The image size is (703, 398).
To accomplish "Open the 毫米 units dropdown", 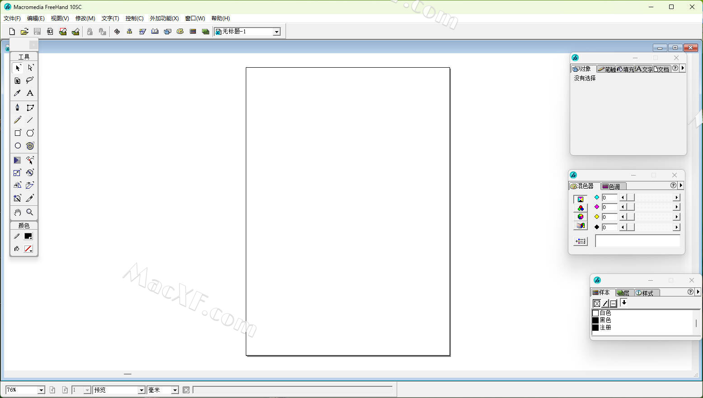I will point(175,390).
